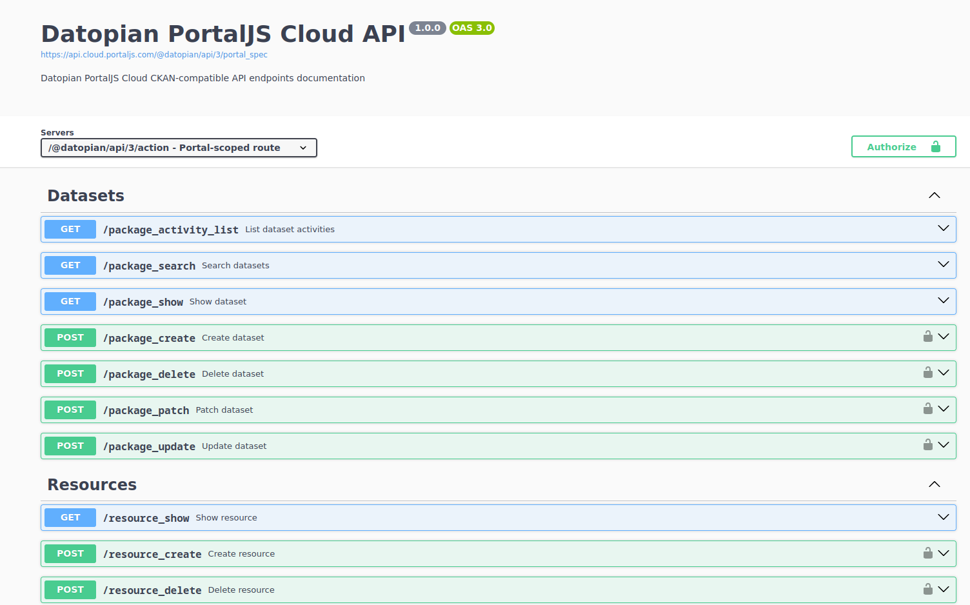This screenshot has width=970, height=605.
Task: Open the Authorize dialog
Action: pos(904,146)
